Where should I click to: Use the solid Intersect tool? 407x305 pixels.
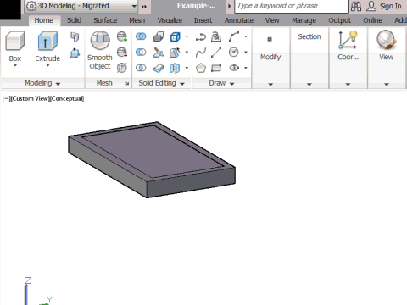point(141,68)
